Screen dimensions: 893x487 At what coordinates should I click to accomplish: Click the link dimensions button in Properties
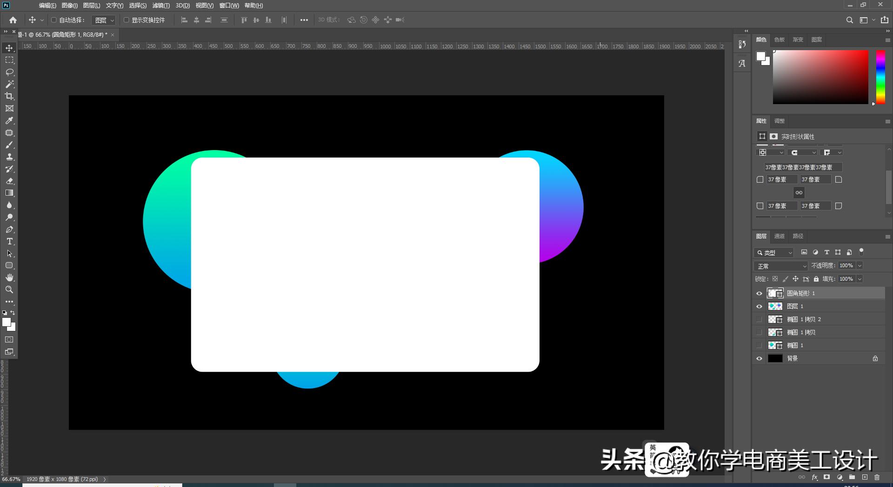pos(799,192)
